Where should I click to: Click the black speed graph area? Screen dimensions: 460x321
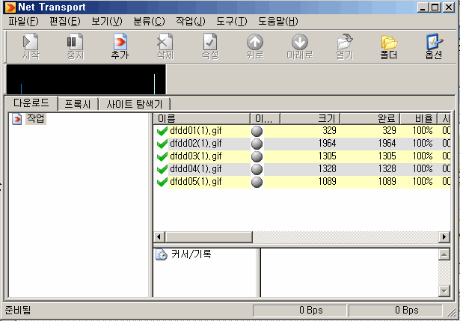click(86, 79)
